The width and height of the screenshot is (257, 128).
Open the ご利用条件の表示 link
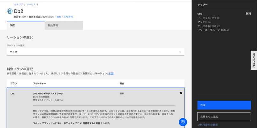(x=208, y=125)
